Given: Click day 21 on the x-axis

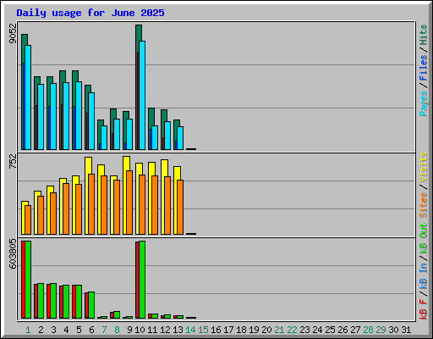Looking at the screenshot, I should pos(279,330).
